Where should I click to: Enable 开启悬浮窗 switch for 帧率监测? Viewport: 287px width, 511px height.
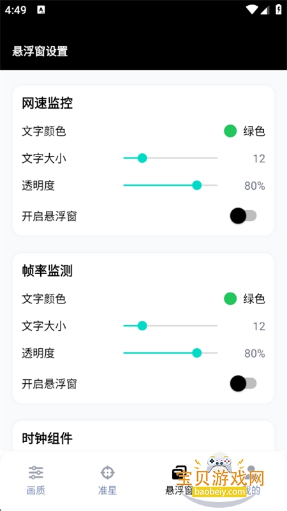point(244,383)
